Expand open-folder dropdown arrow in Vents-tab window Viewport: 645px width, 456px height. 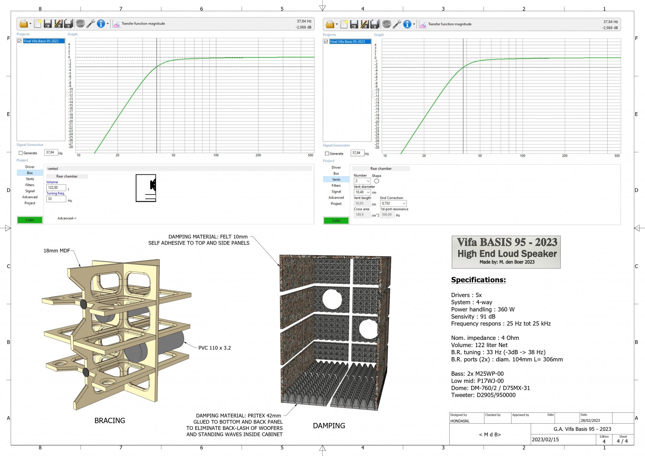pos(337,25)
